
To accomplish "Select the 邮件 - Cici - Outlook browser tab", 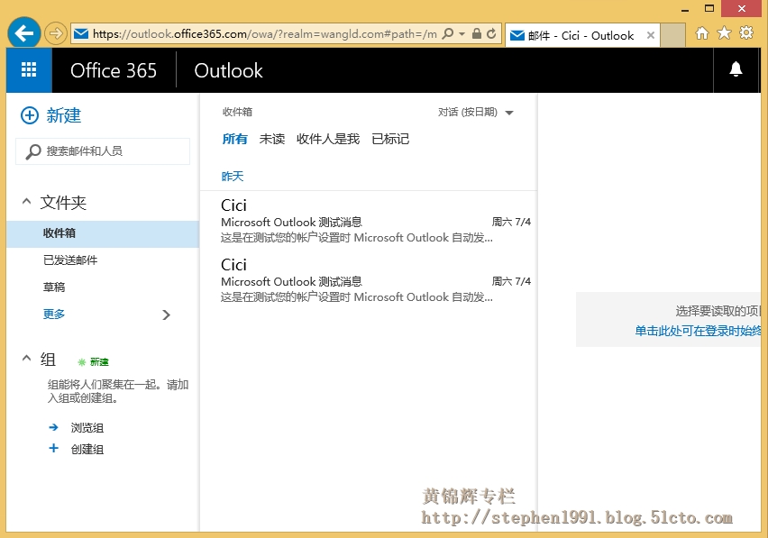I will click(582, 35).
